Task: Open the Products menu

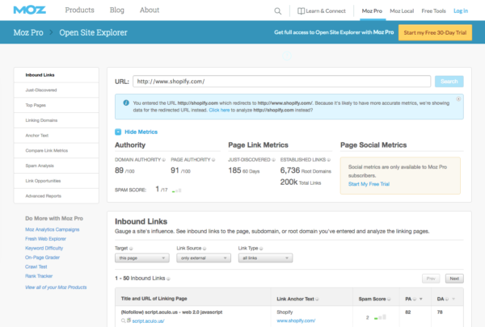Action: click(x=80, y=10)
